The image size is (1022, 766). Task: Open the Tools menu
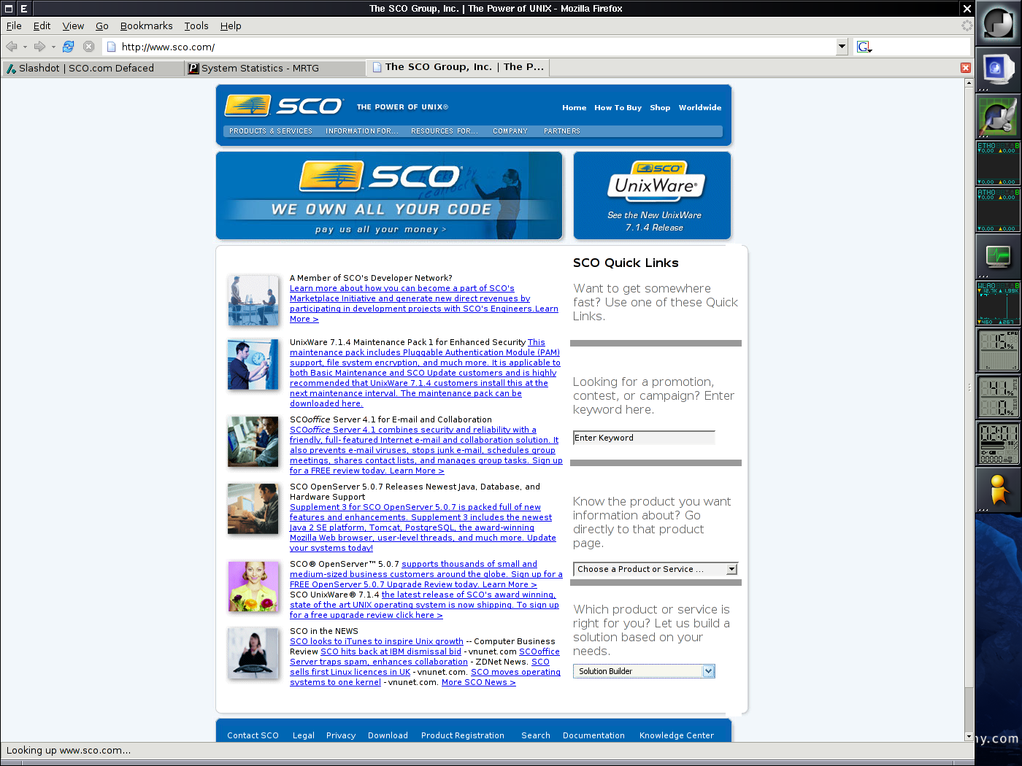click(196, 26)
